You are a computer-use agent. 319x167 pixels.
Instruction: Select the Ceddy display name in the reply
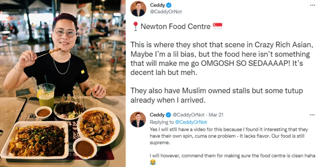coord(157,115)
